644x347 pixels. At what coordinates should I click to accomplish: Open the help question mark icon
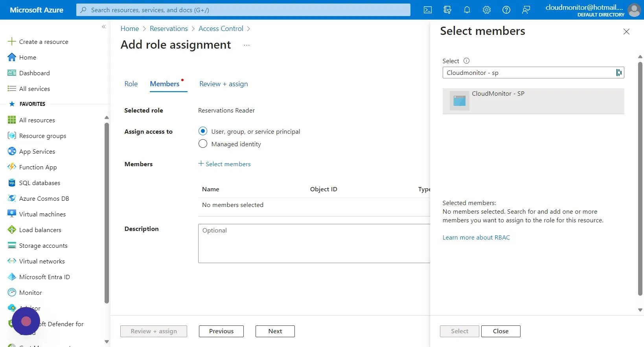tap(506, 10)
